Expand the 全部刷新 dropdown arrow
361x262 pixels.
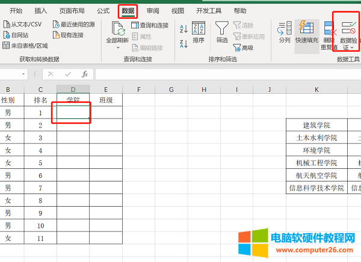[118, 47]
